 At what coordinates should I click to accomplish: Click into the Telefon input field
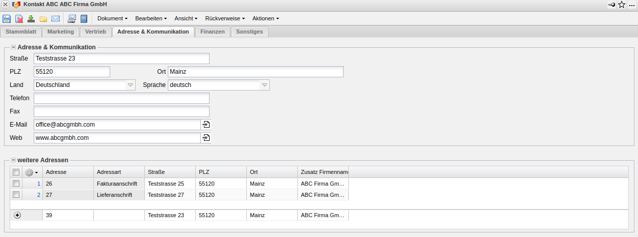121,98
